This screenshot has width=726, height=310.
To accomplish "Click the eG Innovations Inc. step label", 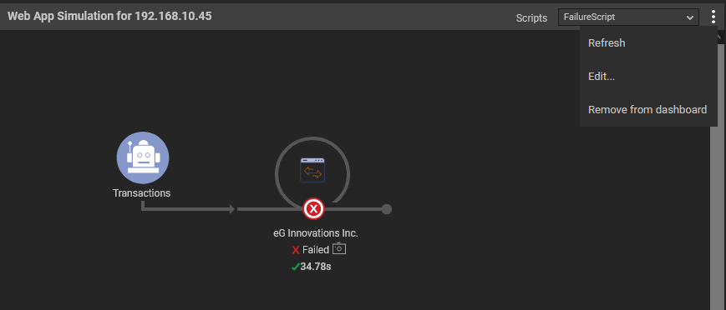I will (x=316, y=233).
